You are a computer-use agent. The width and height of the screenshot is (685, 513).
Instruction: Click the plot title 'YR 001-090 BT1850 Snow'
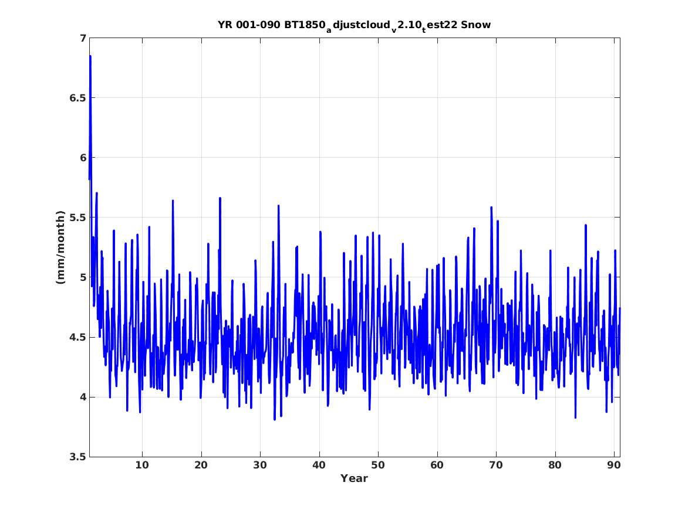(355, 25)
